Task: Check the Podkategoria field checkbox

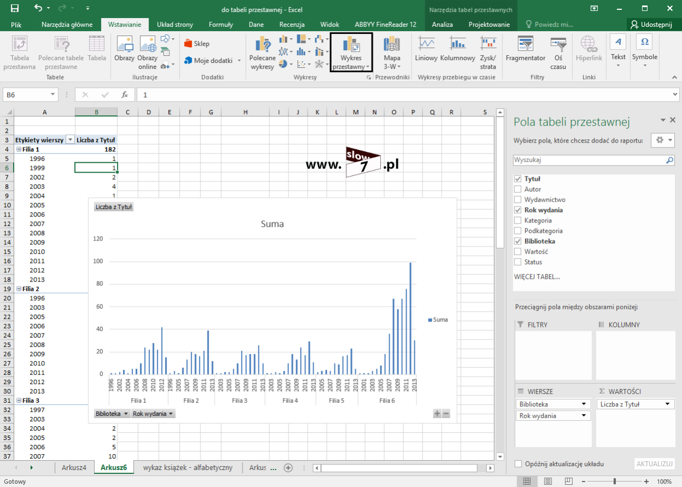Action: 518,231
